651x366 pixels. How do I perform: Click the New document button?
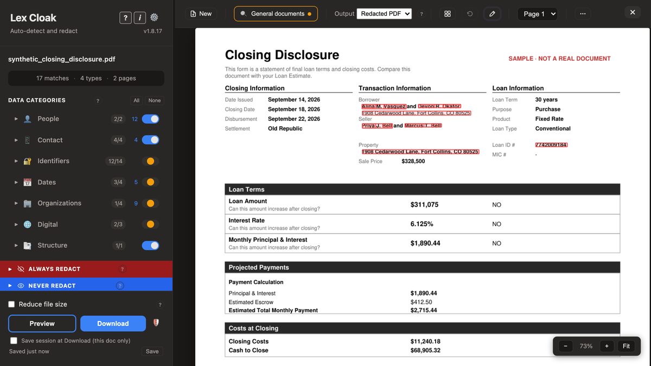tap(201, 14)
